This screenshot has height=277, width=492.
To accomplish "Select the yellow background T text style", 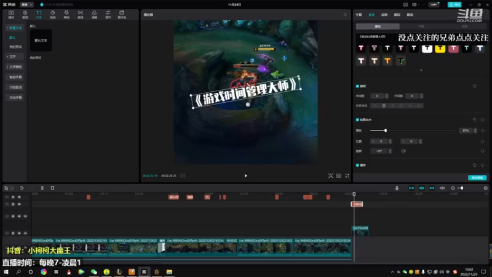I will pos(440,48).
